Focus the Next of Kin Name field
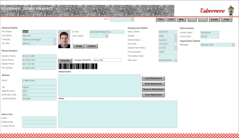239x138 pixels. point(39,118)
